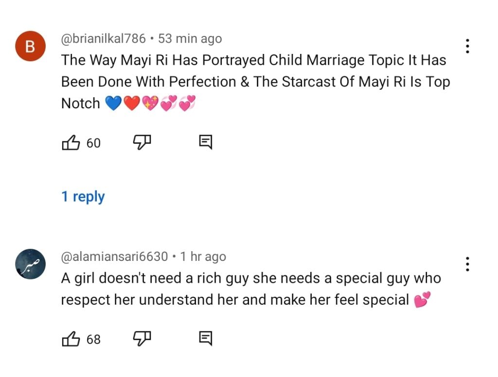The image size is (498, 377).
Task: Reply to brianilkal786's comment using reply icon
Action: [206, 142]
